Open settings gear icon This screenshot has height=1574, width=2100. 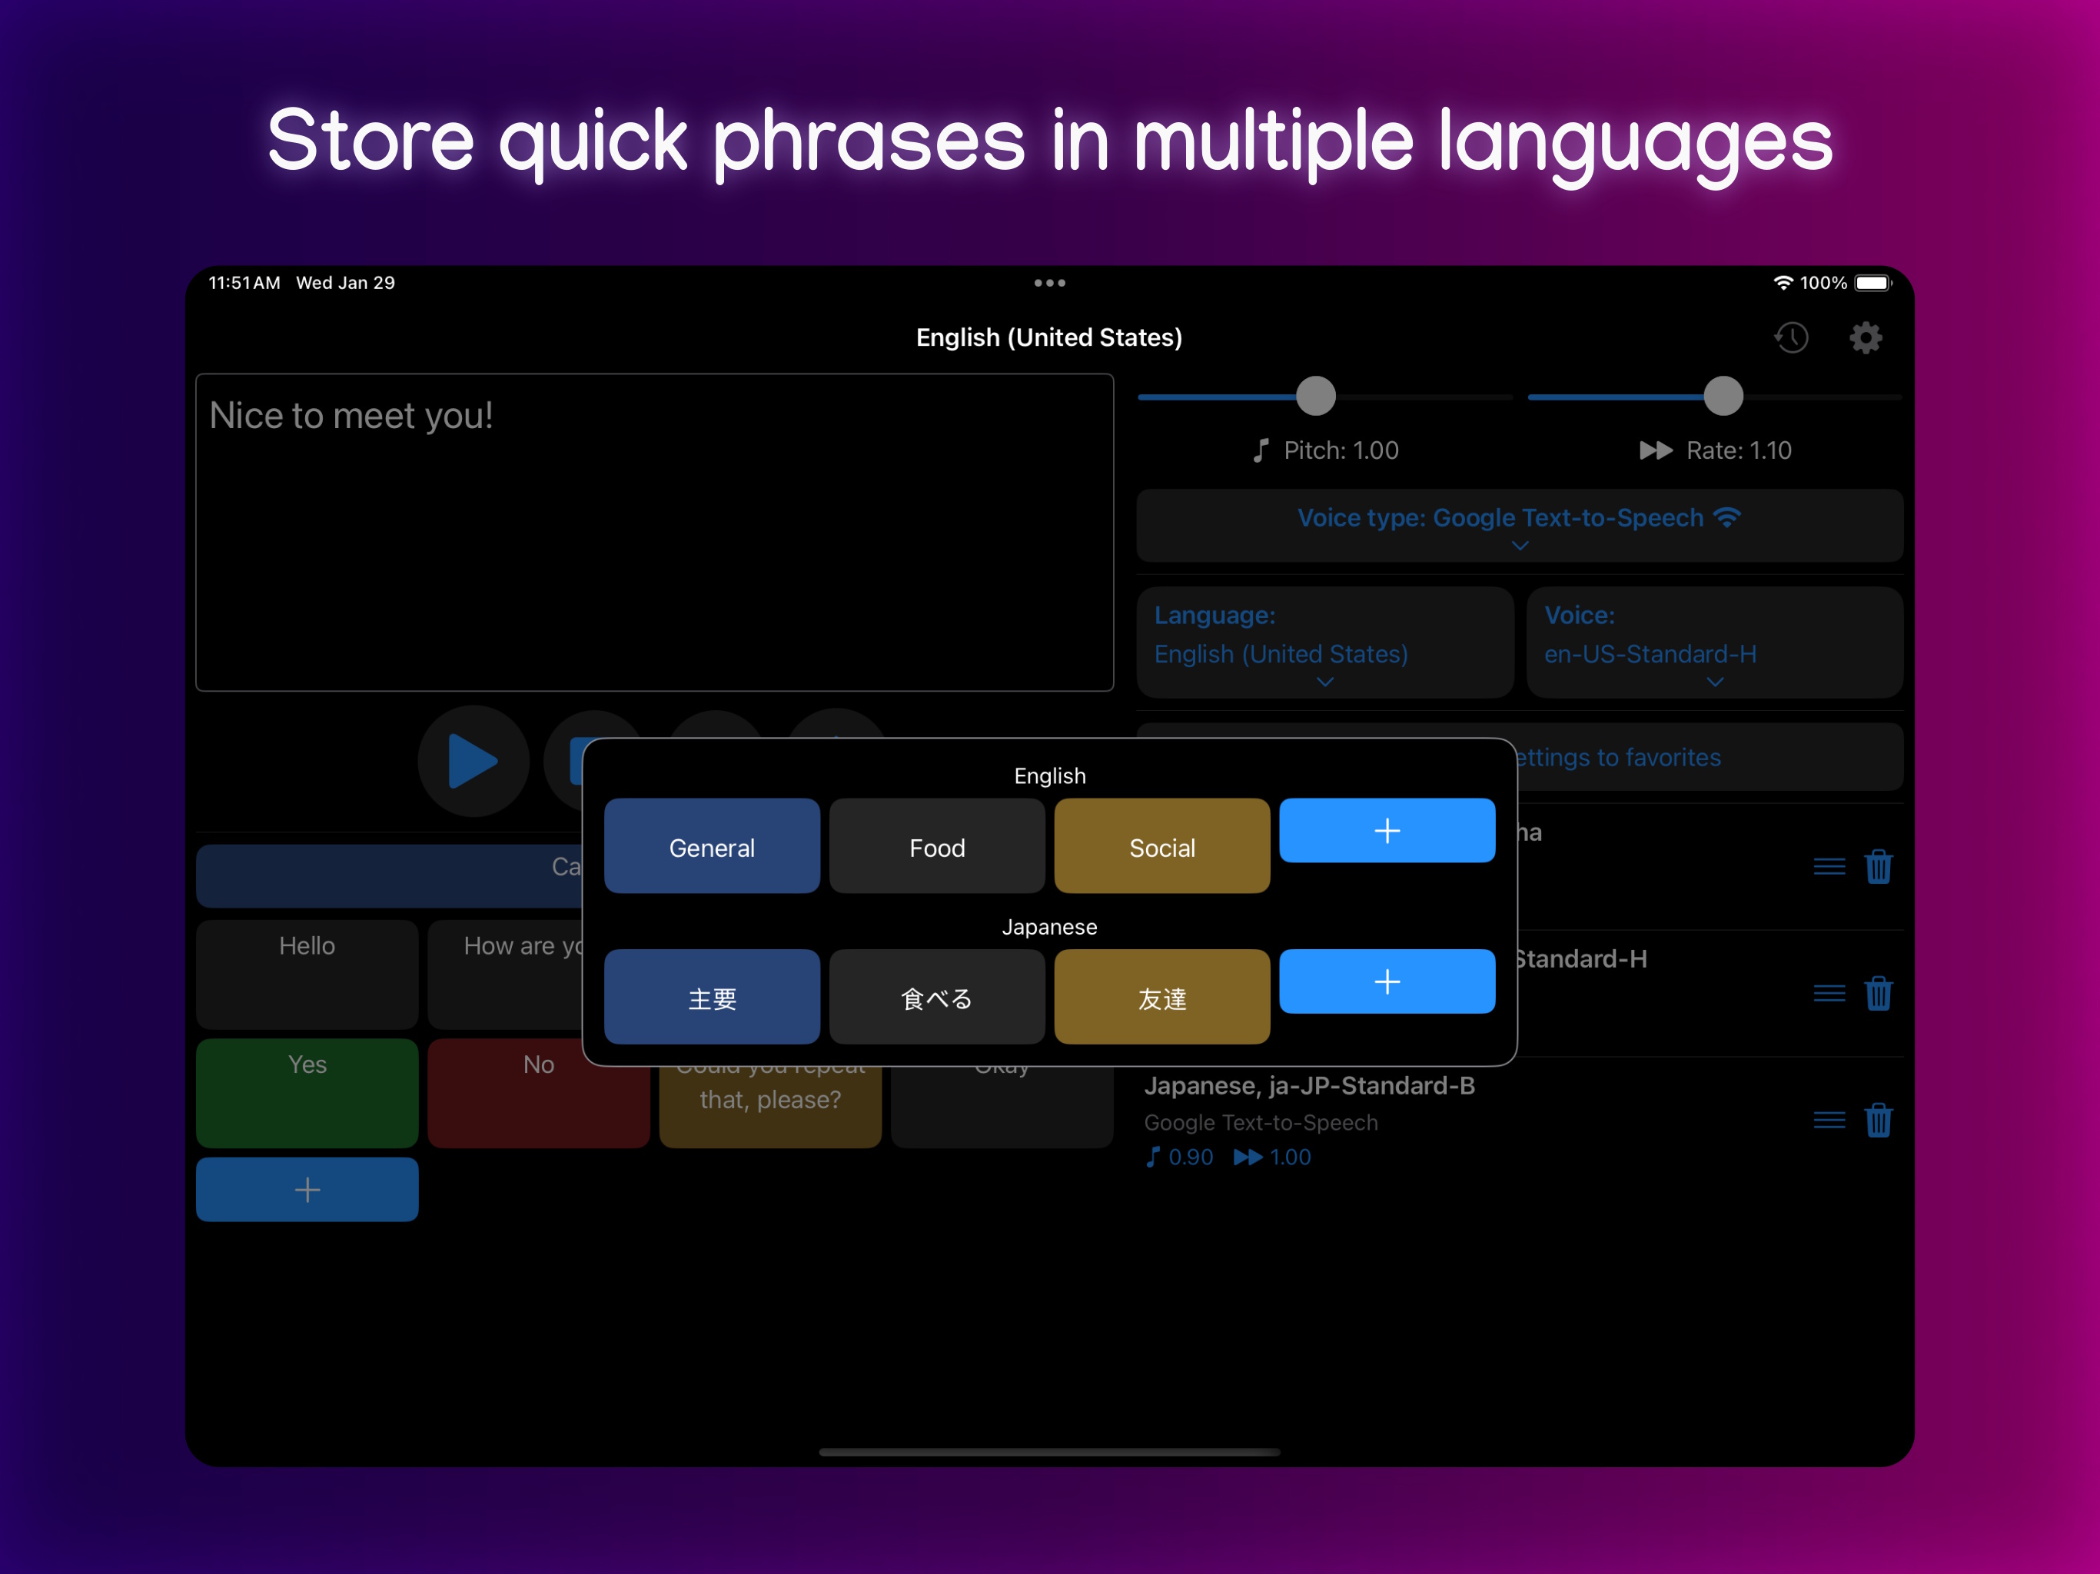tap(1866, 338)
